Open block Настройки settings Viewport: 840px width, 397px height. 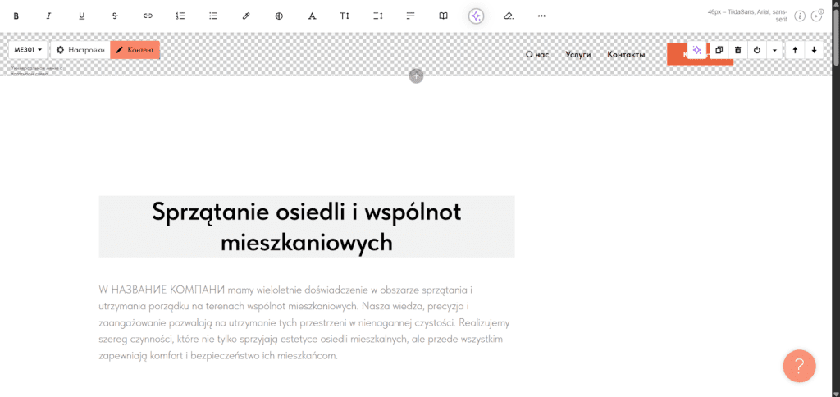pyautogui.click(x=80, y=50)
